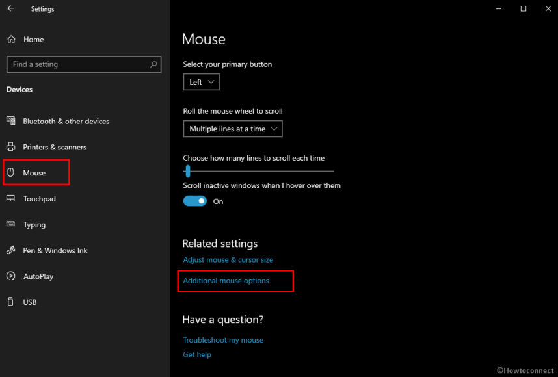The image size is (558, 377).
Task: Click Adjust mouse & cursor size
Action: (x=228, y=259)
